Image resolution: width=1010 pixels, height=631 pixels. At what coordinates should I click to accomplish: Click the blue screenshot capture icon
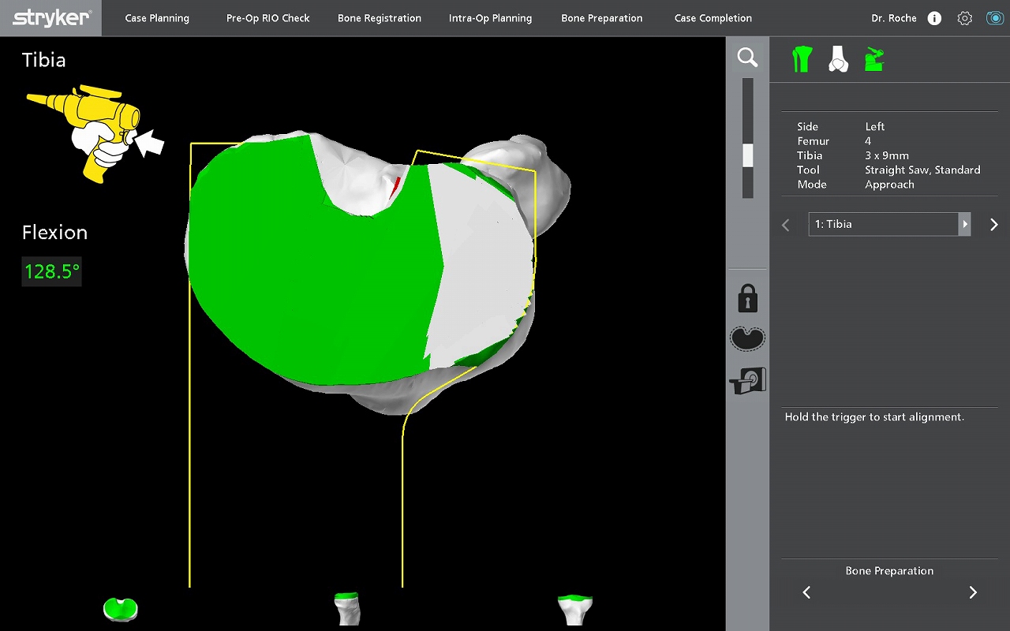(994, 18)
